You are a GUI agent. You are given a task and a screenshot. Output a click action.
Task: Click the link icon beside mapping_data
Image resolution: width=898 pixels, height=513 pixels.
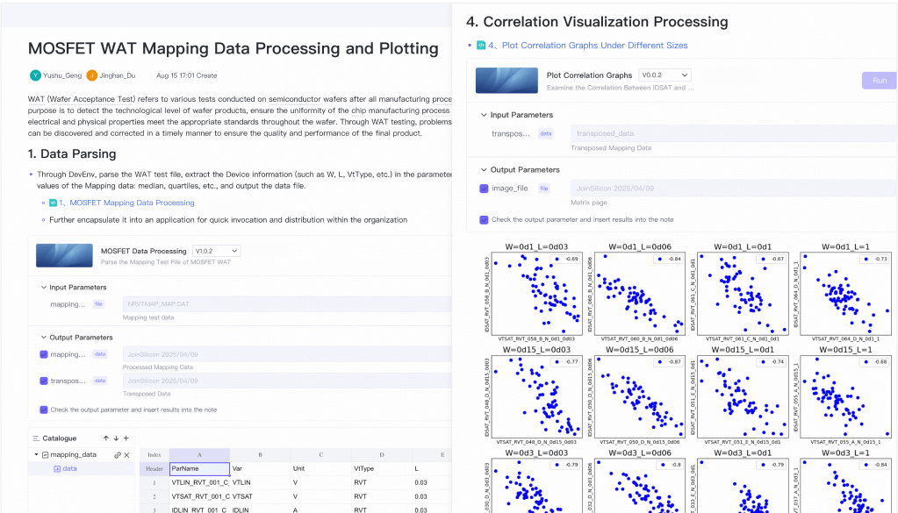118,455
